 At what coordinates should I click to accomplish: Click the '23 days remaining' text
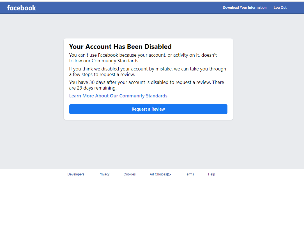coord(97,88)
